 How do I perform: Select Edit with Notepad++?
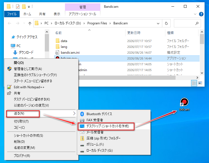(x=41, y=87)
